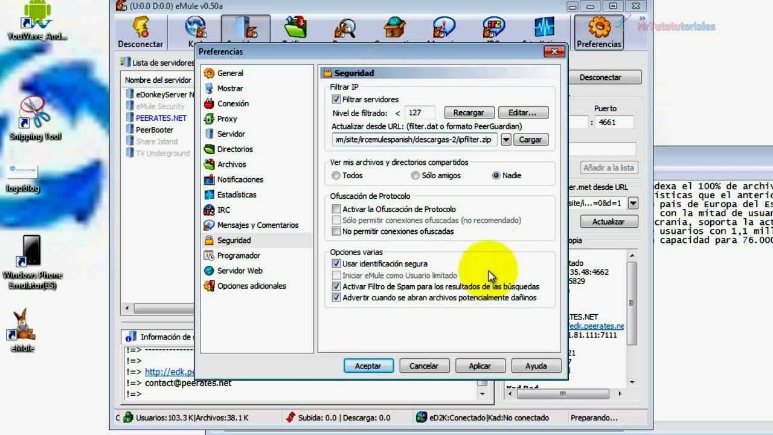
Task: Select Programador in preferences sidebar
Action: (239, 256)
